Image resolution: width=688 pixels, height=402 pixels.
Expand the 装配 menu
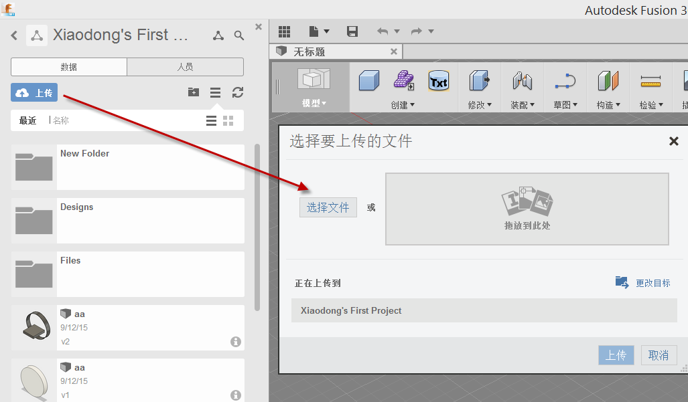pos(523,105)
